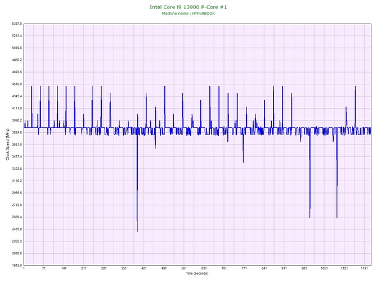The width and height of the screenshot is (377, 283).
Task: Click the 'Machine name : HYPERBOOK' subtitle
Action: (188, 14)
